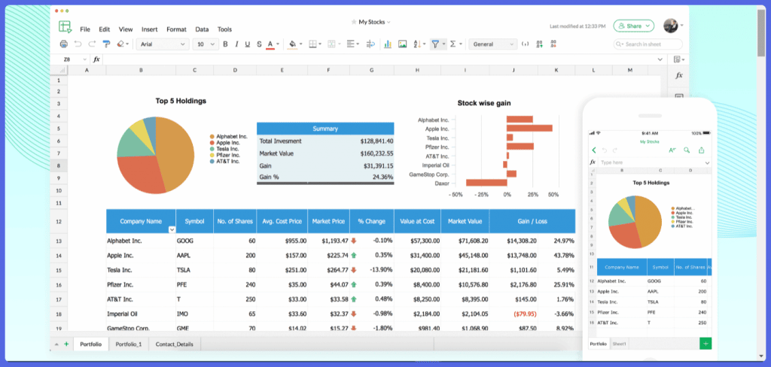Click the Sum sigma icon

point(453,44)
